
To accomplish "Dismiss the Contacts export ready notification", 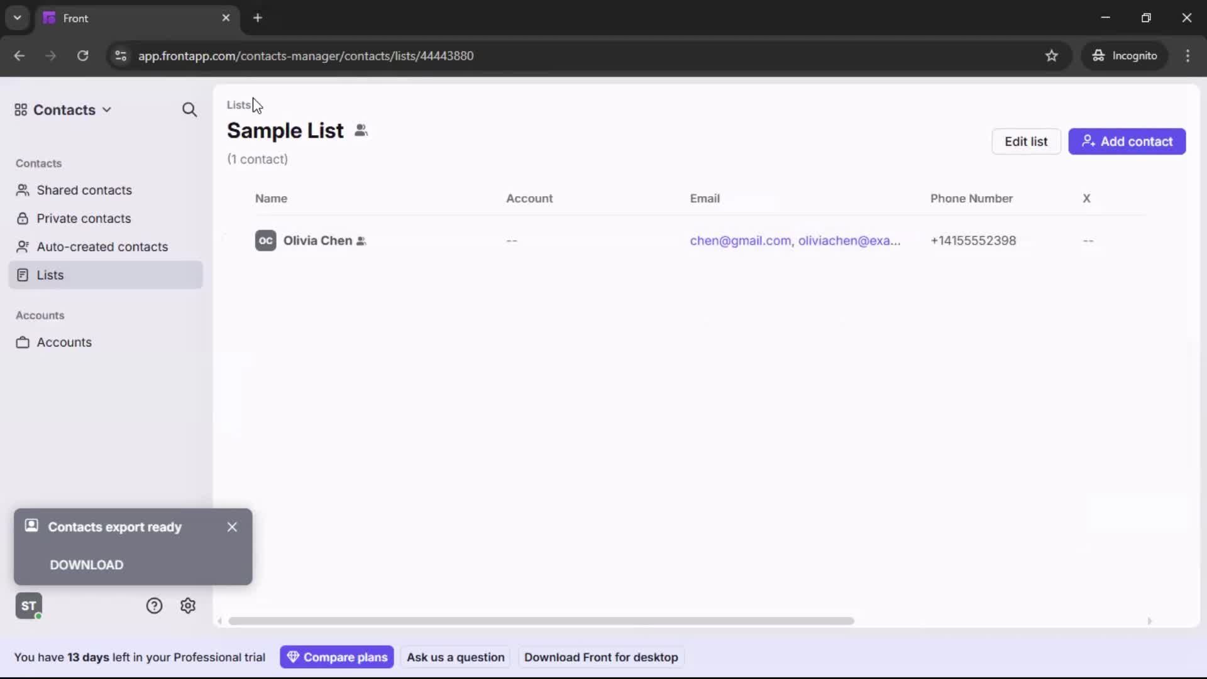I will pos(232,527).
